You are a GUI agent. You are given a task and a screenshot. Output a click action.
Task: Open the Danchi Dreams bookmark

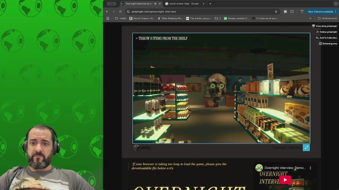point(142,18)
